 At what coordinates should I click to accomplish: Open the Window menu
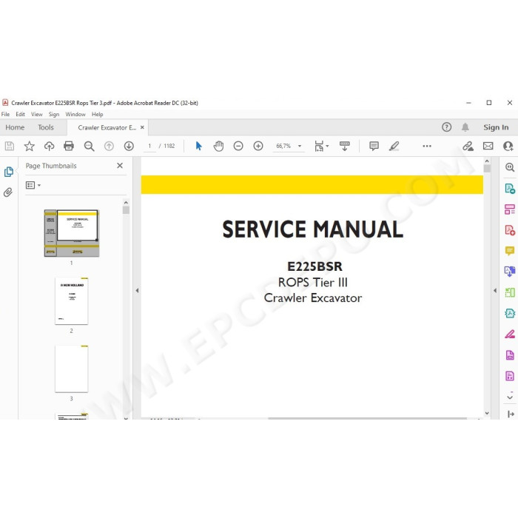click(x=75, y=114)
